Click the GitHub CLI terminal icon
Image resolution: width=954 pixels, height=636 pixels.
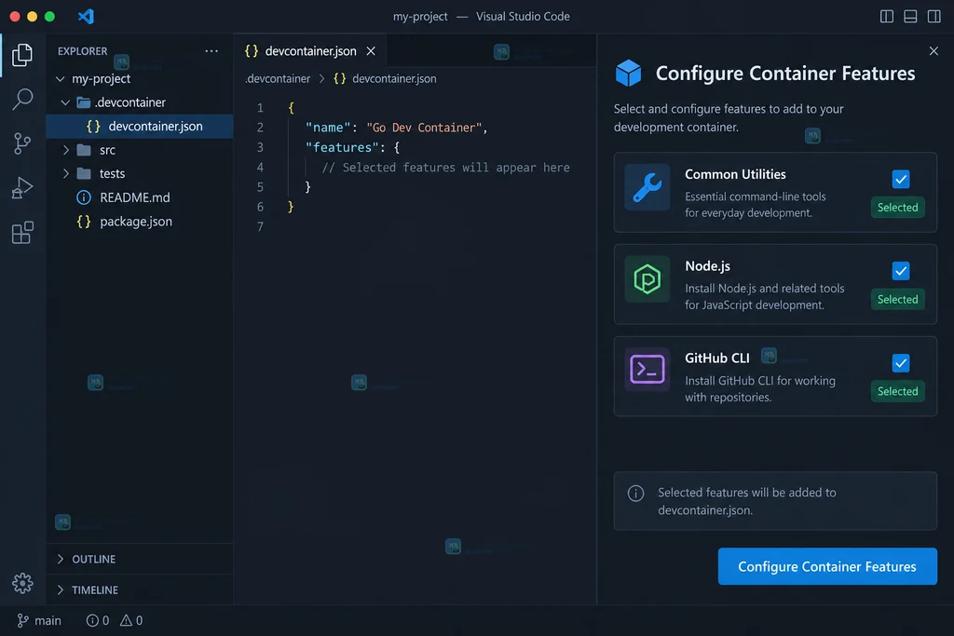[647, 369]
